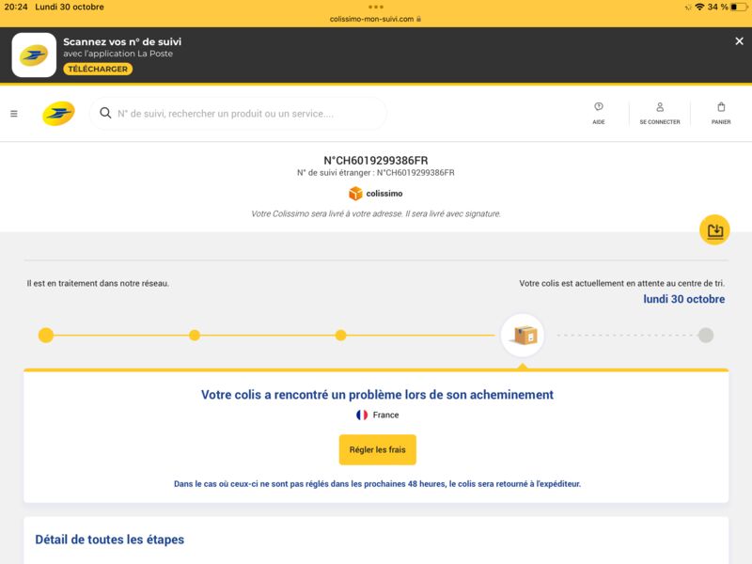The image size is (752, 564).
Task: Tap the TÉLÉCHARGER button
Action: coord(97,69)
